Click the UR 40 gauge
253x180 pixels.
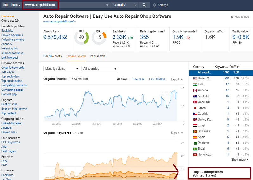[x=81, y=37]
